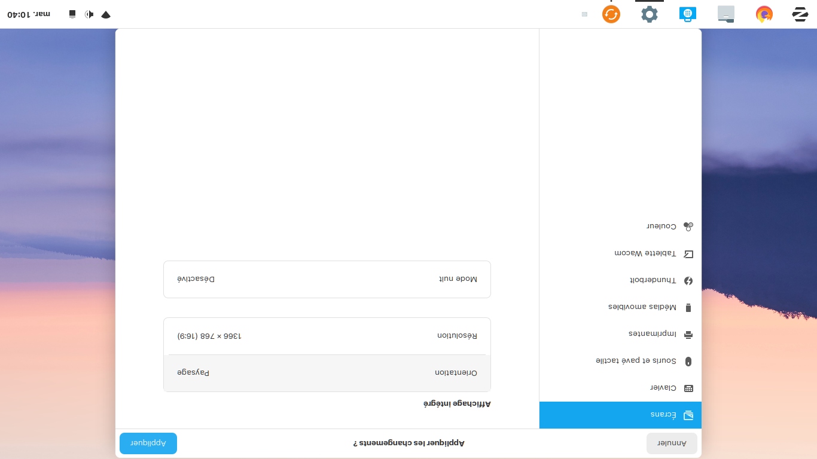Image resolution: width=817 pixels, height=459 pixels.
Task: Open the Mode nuit row showing Désactivé
Action: (x=327, y=279)
